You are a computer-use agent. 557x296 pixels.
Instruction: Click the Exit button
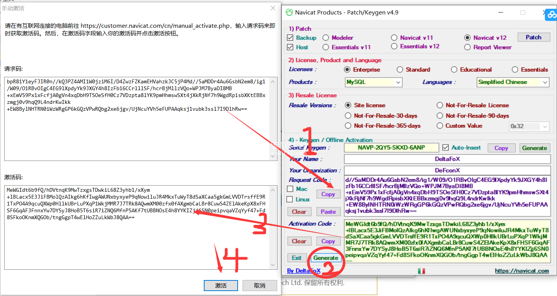[x=297, y=258]
